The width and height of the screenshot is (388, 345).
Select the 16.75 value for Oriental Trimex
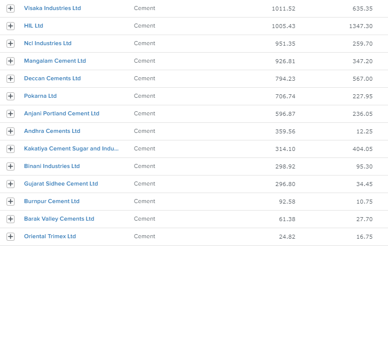pyautogui.click(x=364, y=237)
